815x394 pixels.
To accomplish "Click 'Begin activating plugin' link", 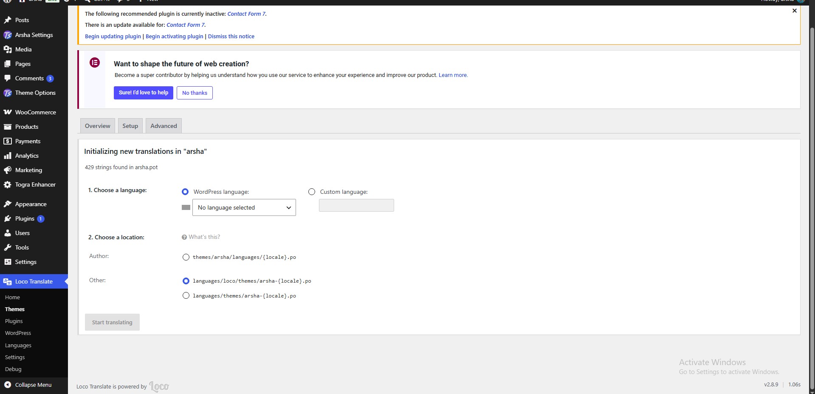I will point(175,36).
